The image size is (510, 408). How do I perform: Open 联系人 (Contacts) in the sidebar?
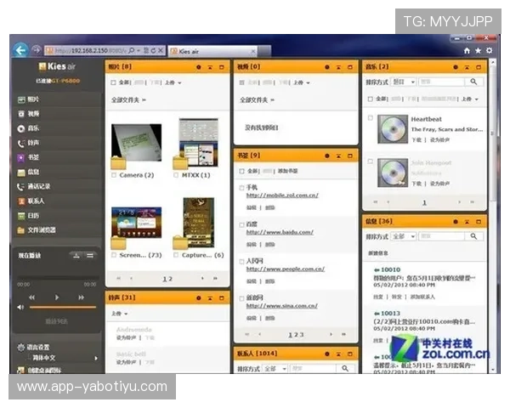click(35, 201)
